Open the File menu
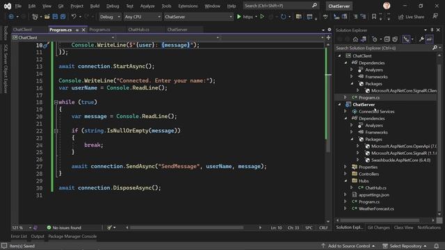The image size is (445, 250). (18, 6)
